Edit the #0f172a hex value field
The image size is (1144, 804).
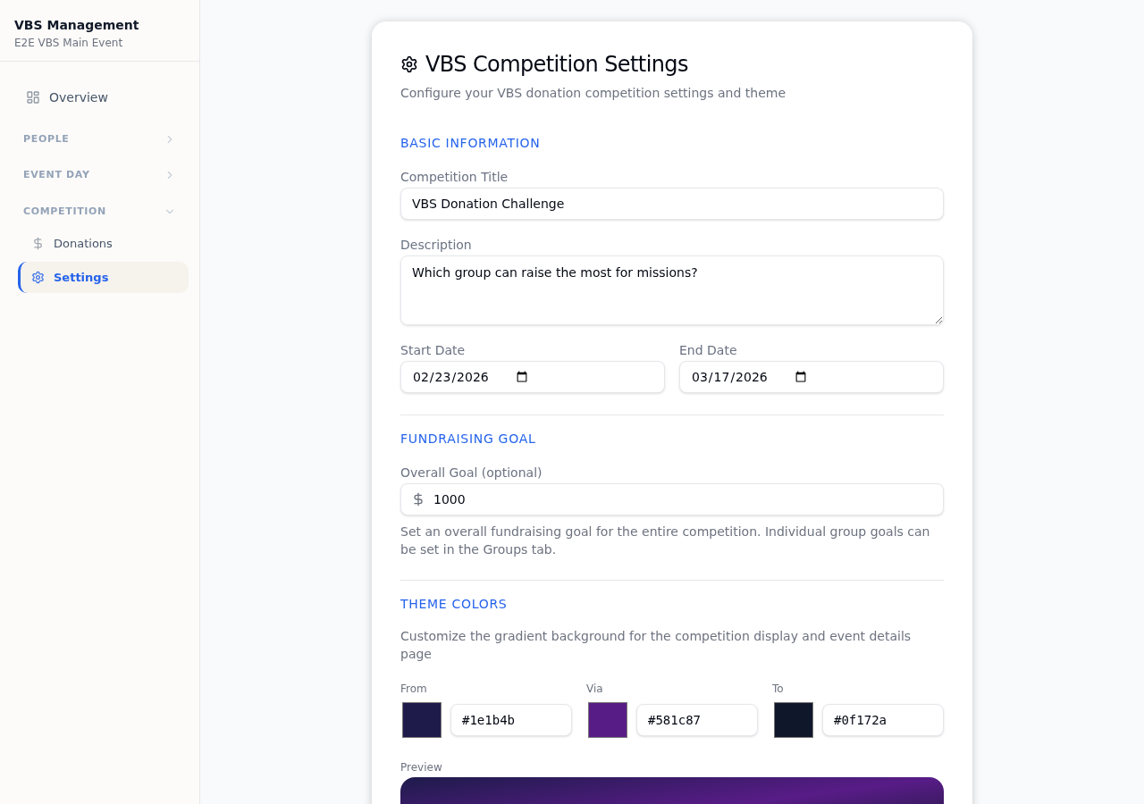pyautogui.click(x=882, y=719)
